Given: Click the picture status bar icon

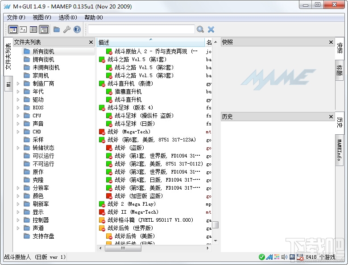Looking at the screenshot, I should tap(292, 257).
